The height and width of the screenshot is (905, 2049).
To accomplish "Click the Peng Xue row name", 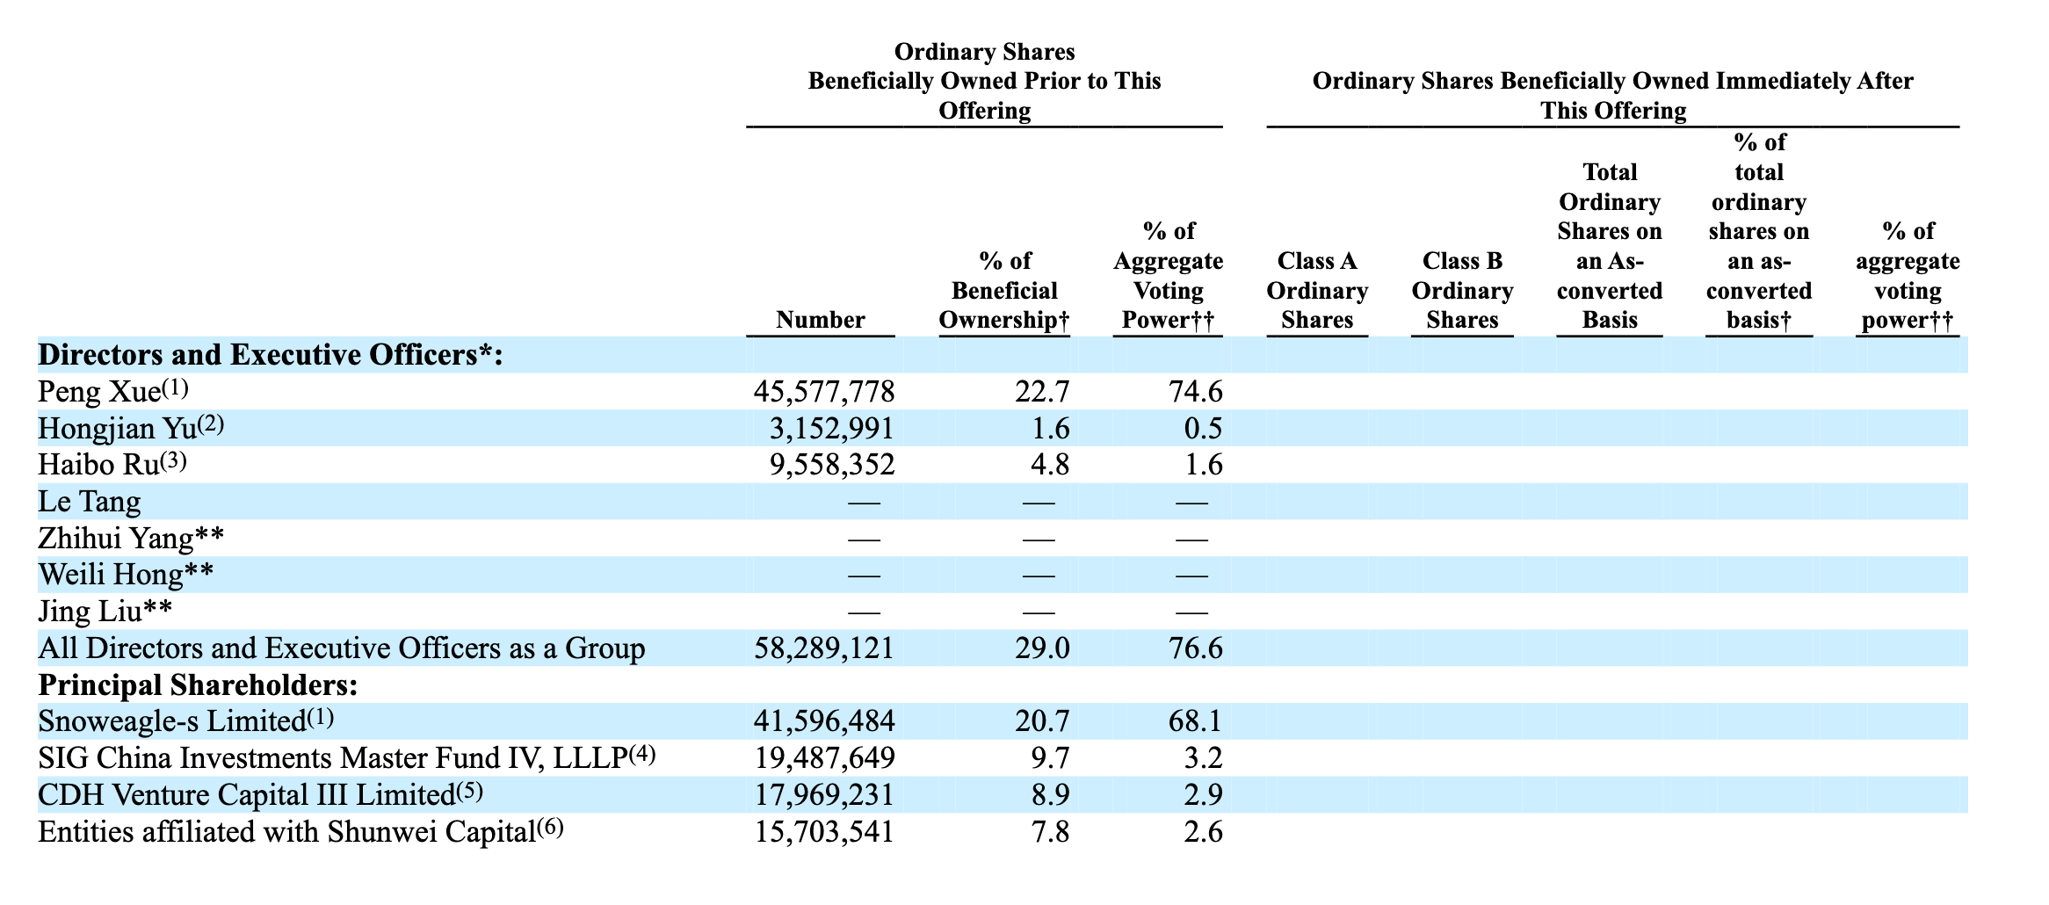I will tap(113, 391).
